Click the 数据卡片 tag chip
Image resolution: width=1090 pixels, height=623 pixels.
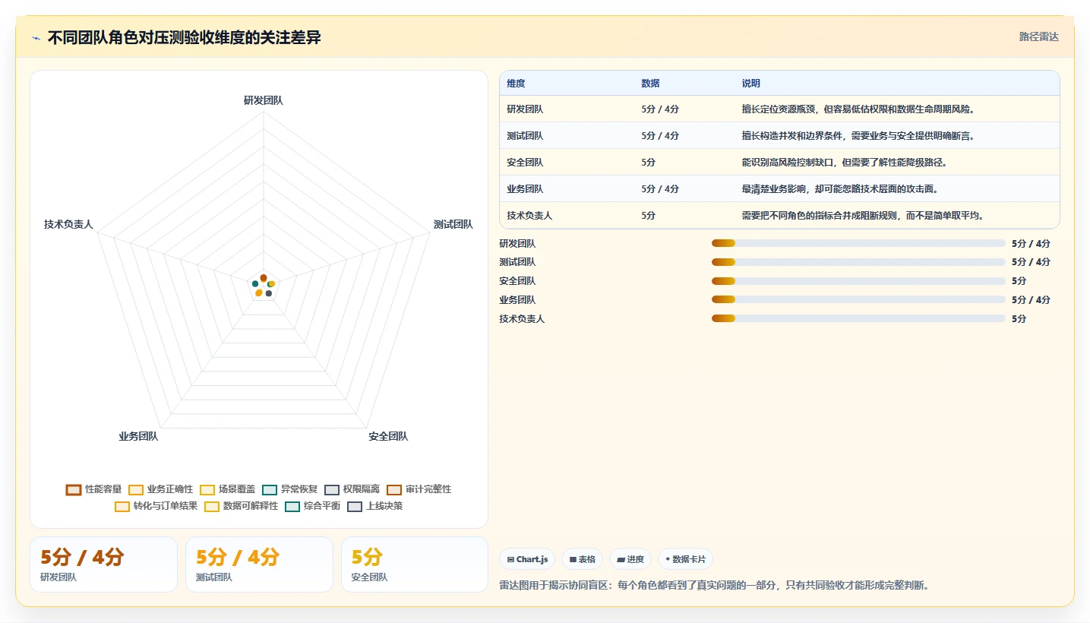685,559
